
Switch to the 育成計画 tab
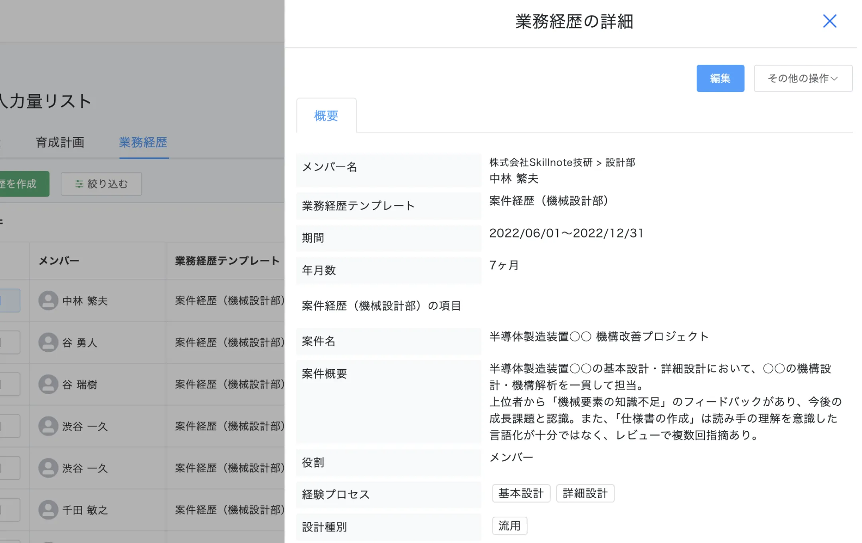tap(60, 142)
